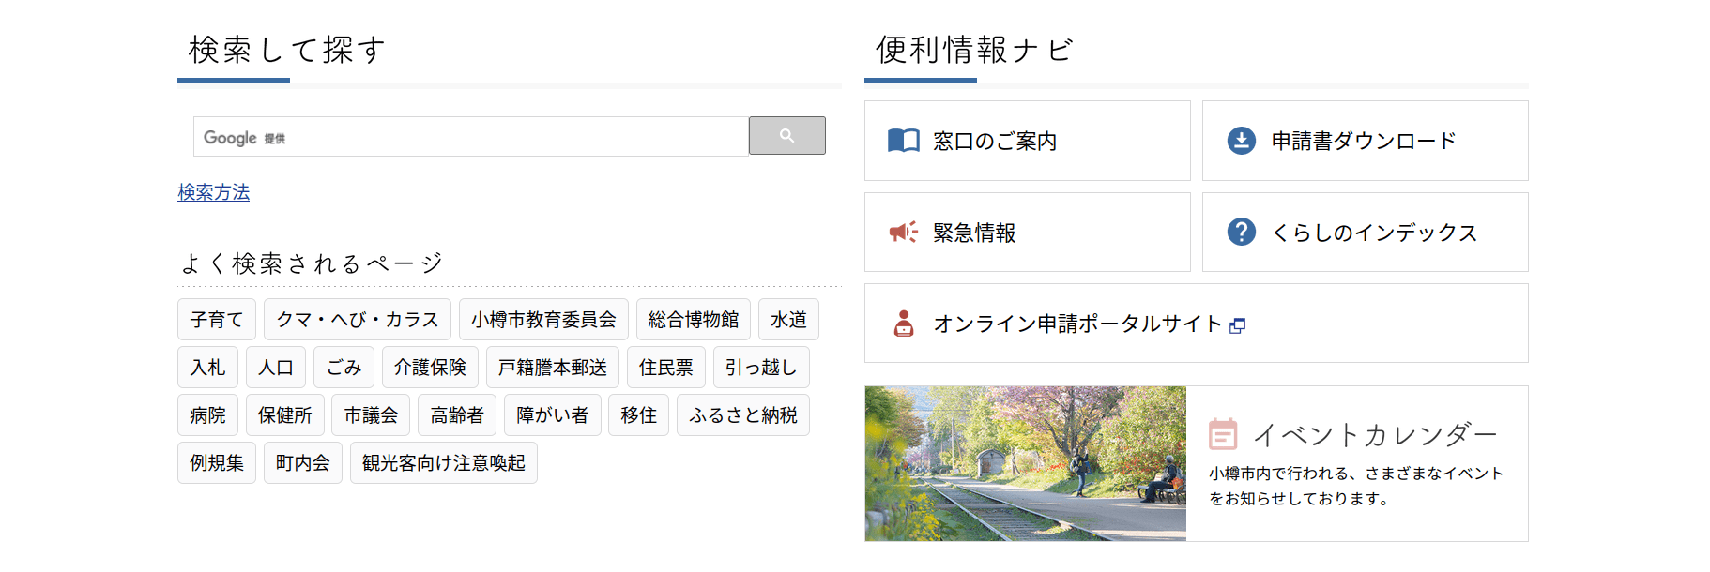The image size is (1710, 572).
Task: Open the 戸籍謄本郵送 tag
Action: click(552, 368)
